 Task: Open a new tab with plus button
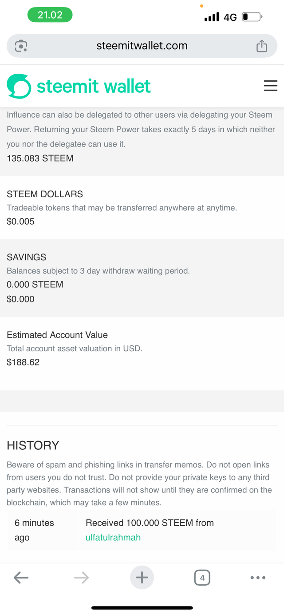click(x=142, y=577)
